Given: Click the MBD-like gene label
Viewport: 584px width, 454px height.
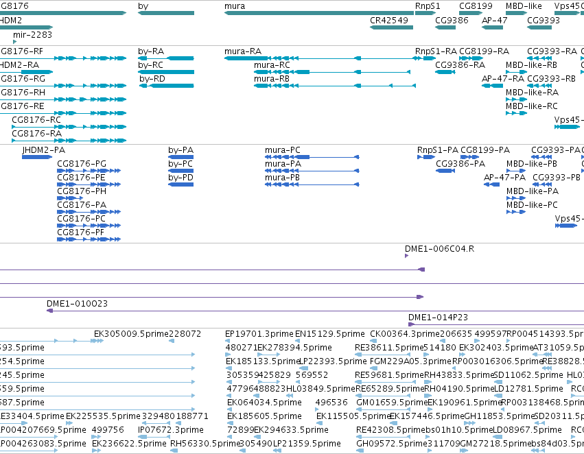Looking at the screenshot, I should pyautogui.click(x=524, y=6).
